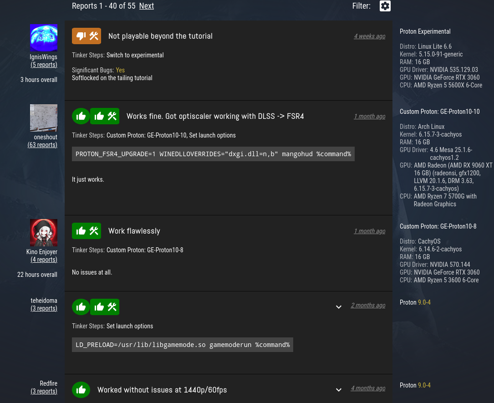
Task: Open Kino Enjoyer (4 reports) link
Action: point(44,259)
